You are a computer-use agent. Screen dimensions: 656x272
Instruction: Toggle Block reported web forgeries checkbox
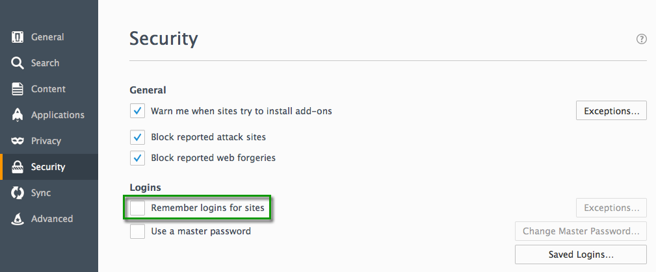coord(137,158)
